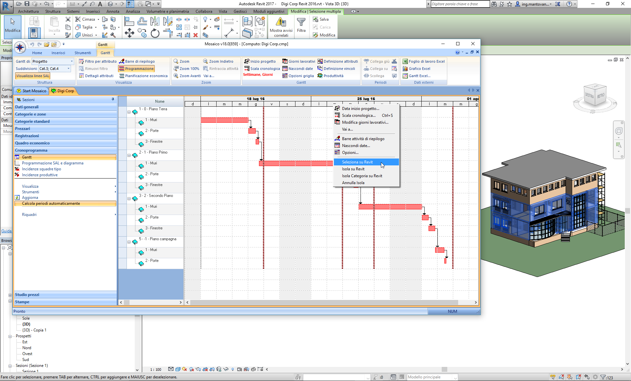
Task: Open Foglio di lavoro Excel export
Action: [x=423, y=61]
